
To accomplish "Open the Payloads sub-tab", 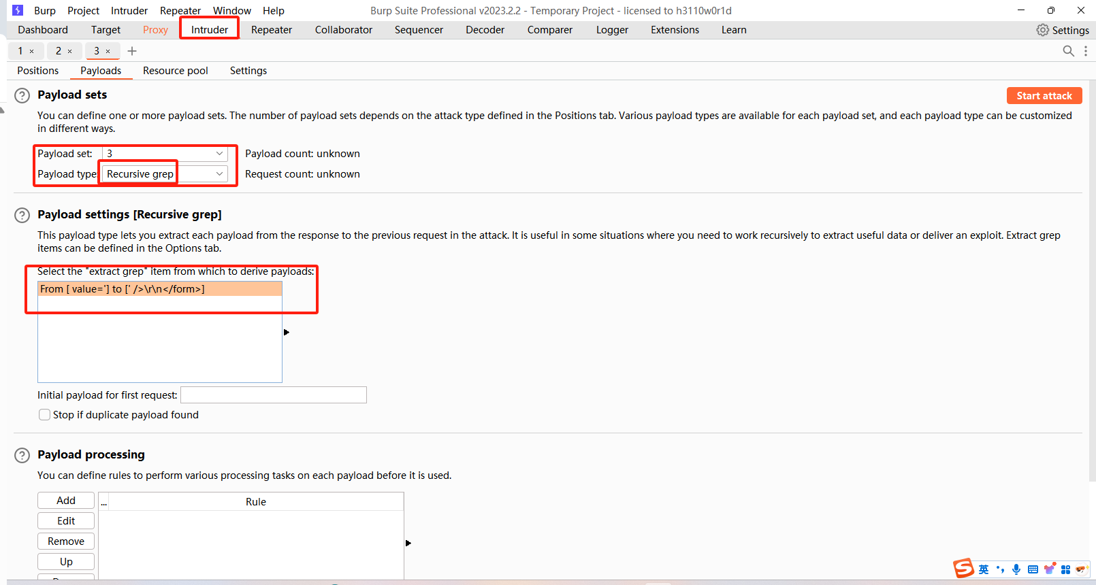I will (101, 71).
